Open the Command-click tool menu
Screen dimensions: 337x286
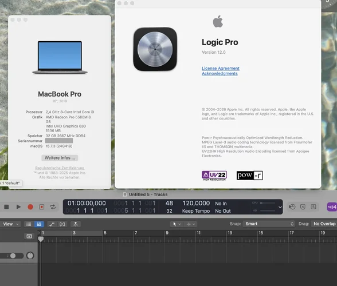pos(191,224)
